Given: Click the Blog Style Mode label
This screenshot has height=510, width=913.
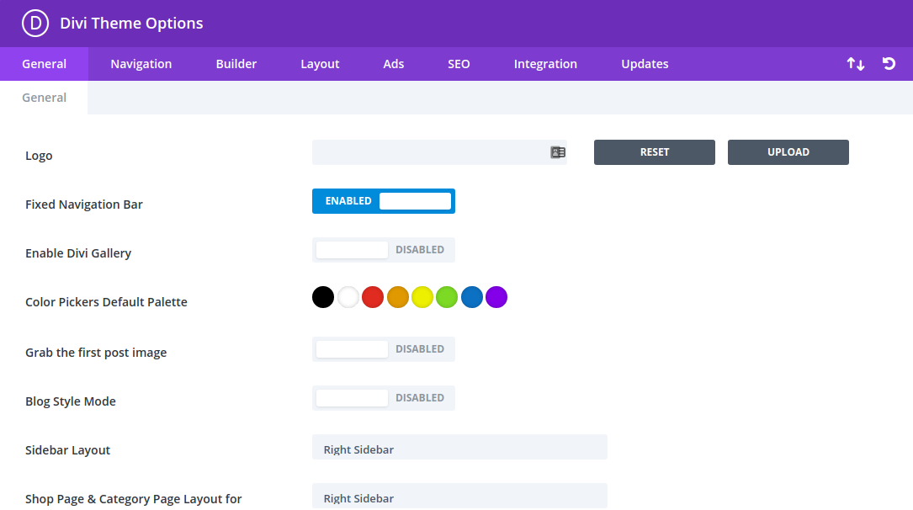Looking at the screenshot, I should point(71,401).
